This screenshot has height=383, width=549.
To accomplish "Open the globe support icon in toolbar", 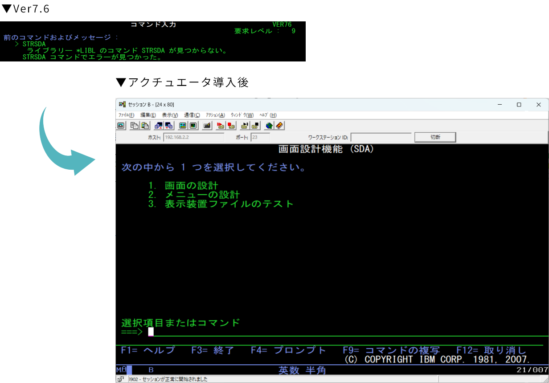I will 269,126.
